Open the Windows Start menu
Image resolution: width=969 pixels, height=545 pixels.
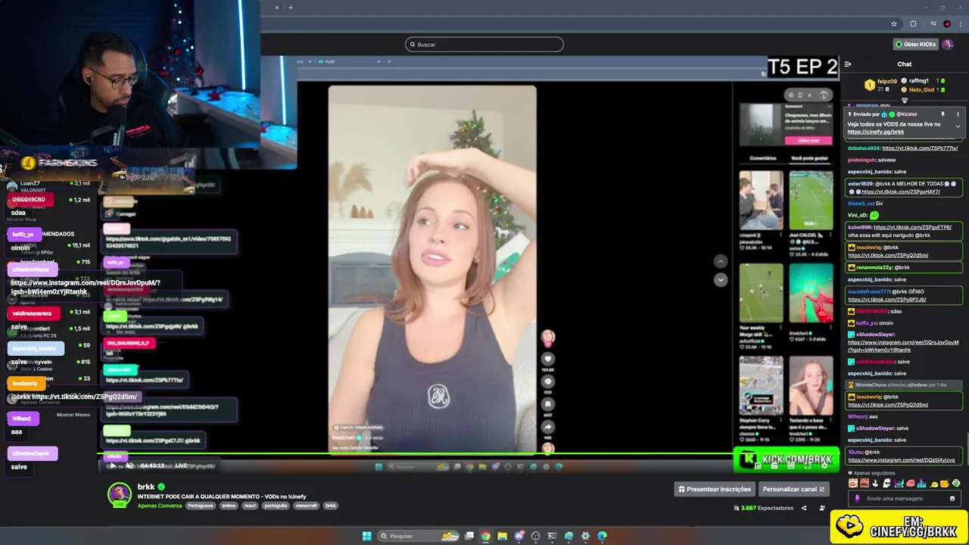tap(367, 536)
